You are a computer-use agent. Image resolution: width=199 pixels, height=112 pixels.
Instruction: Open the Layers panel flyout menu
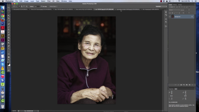(195, 5)
